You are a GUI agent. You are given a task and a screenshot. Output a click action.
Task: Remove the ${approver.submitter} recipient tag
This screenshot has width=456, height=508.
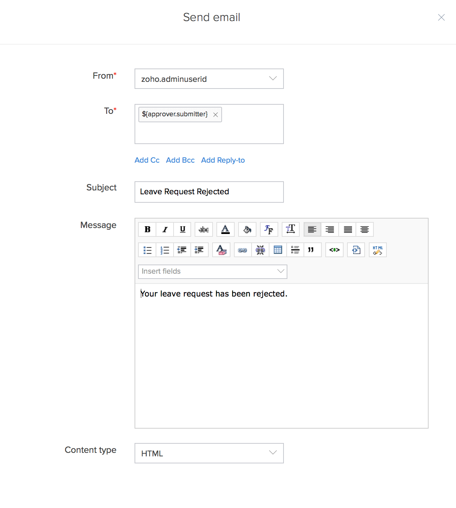pos(216,115)
